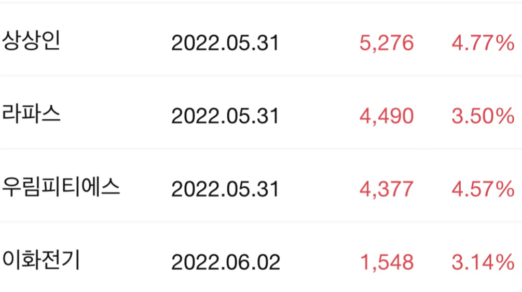
Task: Select the 4.77% change rate
Action: (483, 44)
